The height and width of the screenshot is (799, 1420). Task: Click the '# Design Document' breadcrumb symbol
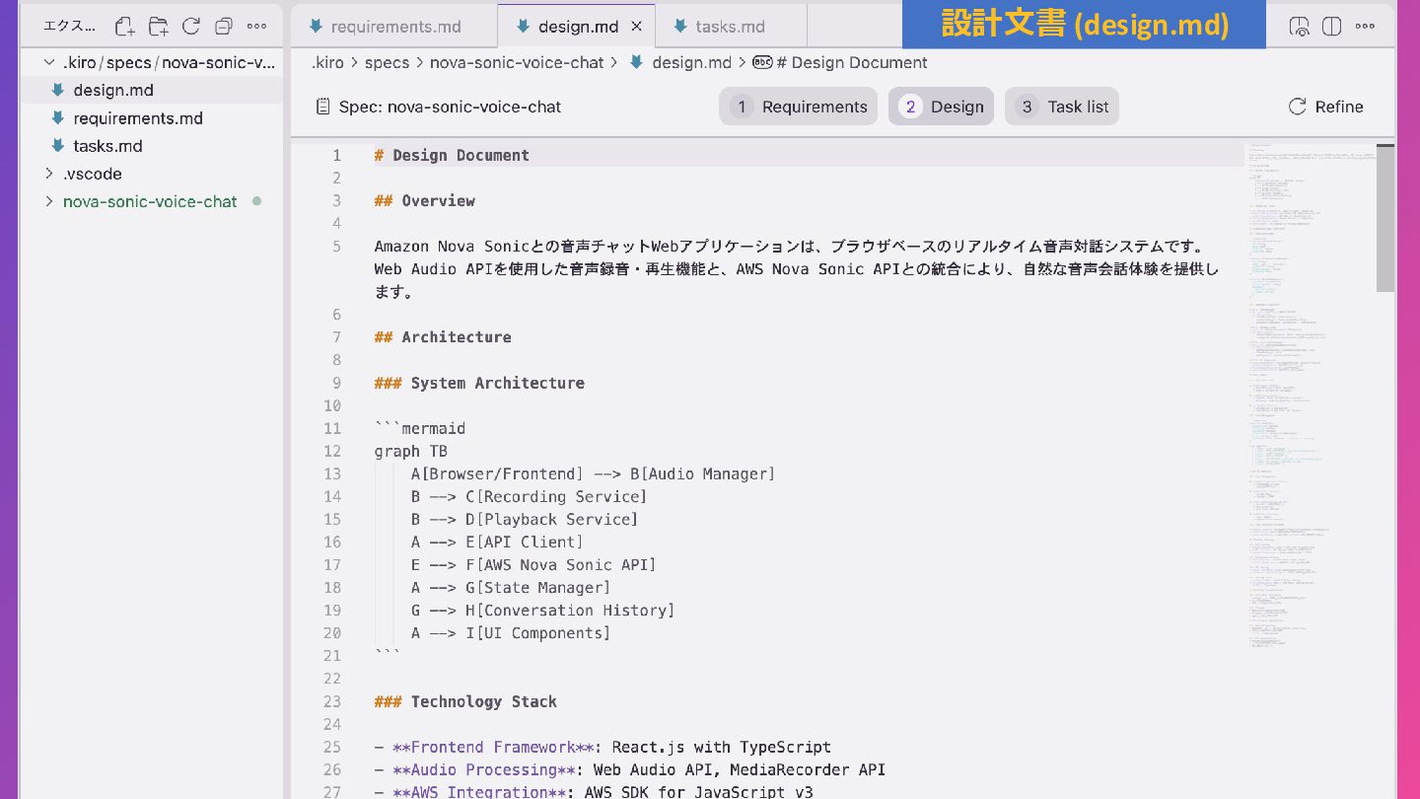(x=852, y=62)
